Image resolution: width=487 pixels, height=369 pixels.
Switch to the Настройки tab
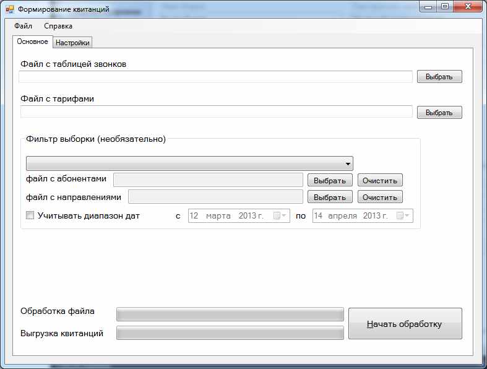(72, 43)
